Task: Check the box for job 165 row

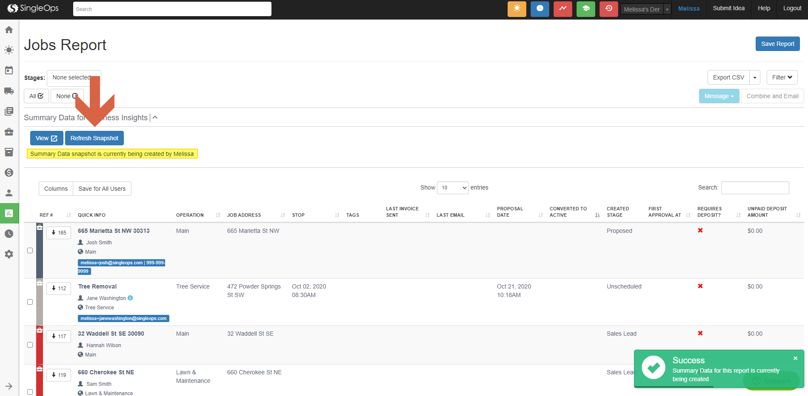Action: tap(30, 251)
